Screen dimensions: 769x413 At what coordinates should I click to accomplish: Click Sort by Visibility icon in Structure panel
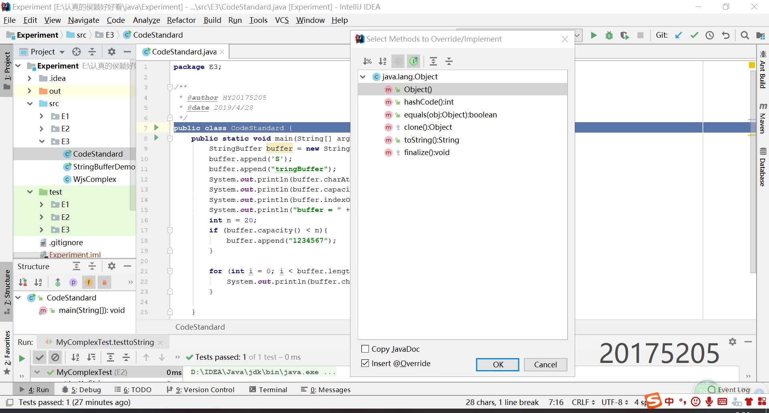pos(23,282)
